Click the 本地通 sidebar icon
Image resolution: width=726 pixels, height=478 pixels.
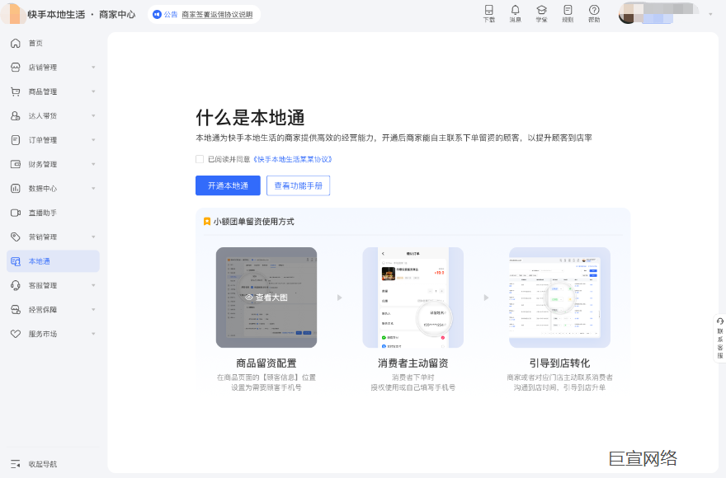16,261
